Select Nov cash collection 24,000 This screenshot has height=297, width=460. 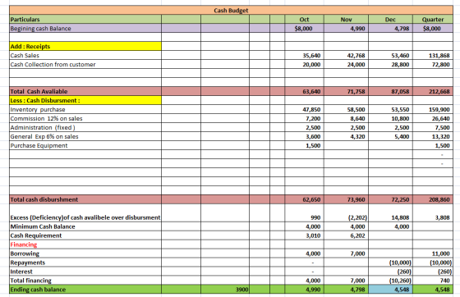(346, 65)
